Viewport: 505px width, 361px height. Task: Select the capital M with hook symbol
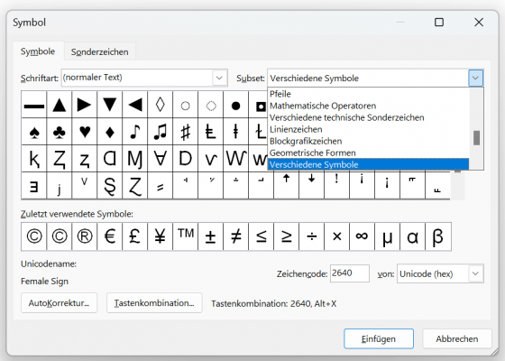[135, 158]
